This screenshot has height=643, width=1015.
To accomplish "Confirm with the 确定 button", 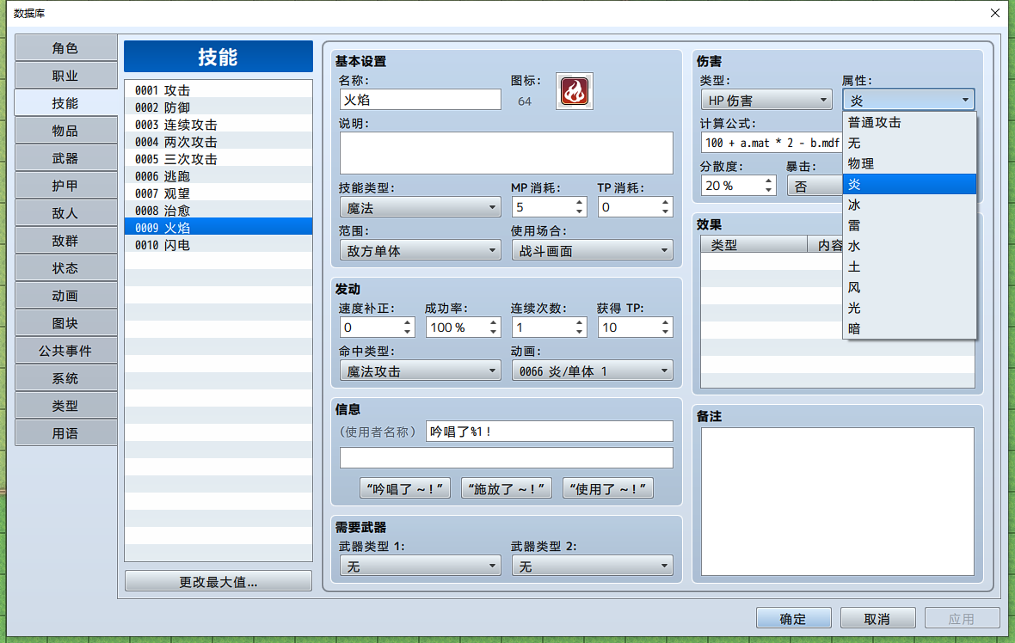I will (794, 618).
